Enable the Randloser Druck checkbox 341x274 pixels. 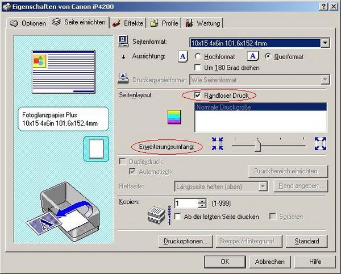tap(198, 96)
